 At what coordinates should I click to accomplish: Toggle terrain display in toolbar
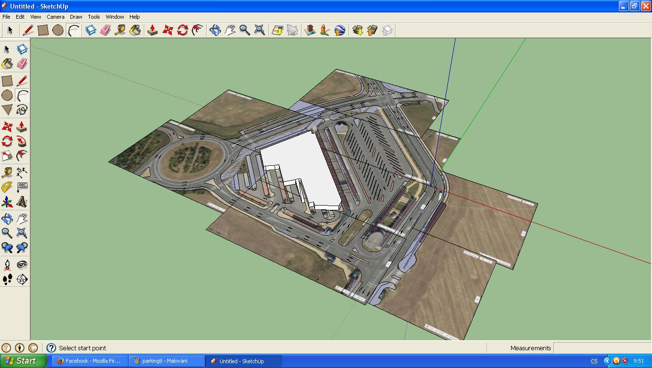[x=292, y=30]
